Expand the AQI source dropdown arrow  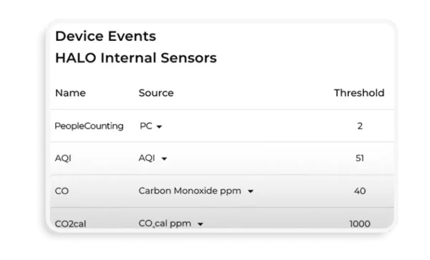click(x=164, y=158)
